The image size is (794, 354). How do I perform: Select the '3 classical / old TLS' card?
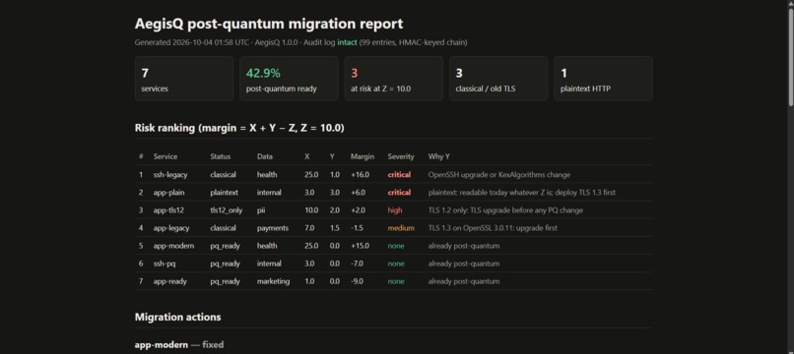pyautogui.click(x=498, y=79)
